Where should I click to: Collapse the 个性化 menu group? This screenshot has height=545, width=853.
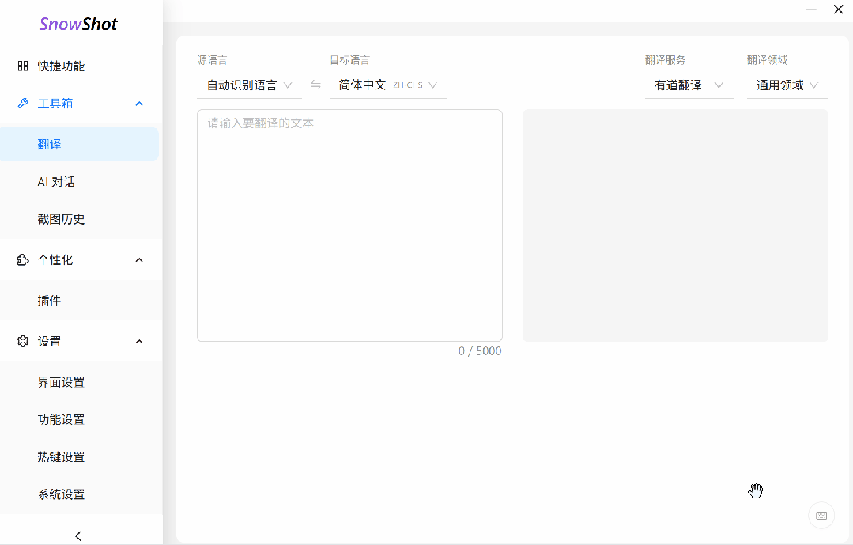[139, 260]
